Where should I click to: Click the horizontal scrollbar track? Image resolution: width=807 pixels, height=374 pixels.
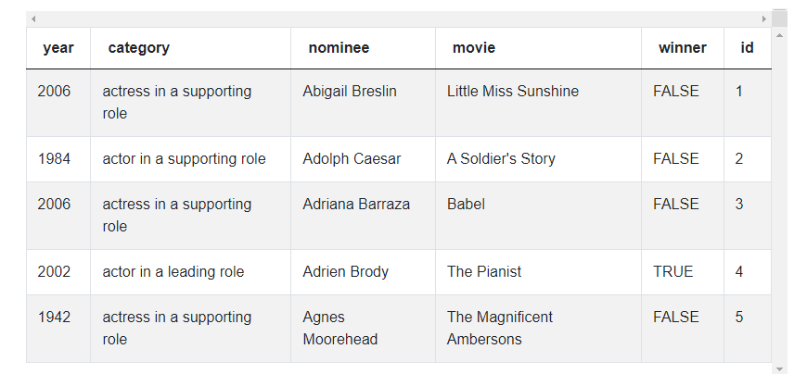[x=399, y=19]
